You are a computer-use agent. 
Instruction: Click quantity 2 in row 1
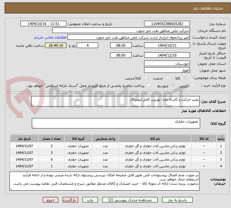pyautogui.click(x=52, y=146)
